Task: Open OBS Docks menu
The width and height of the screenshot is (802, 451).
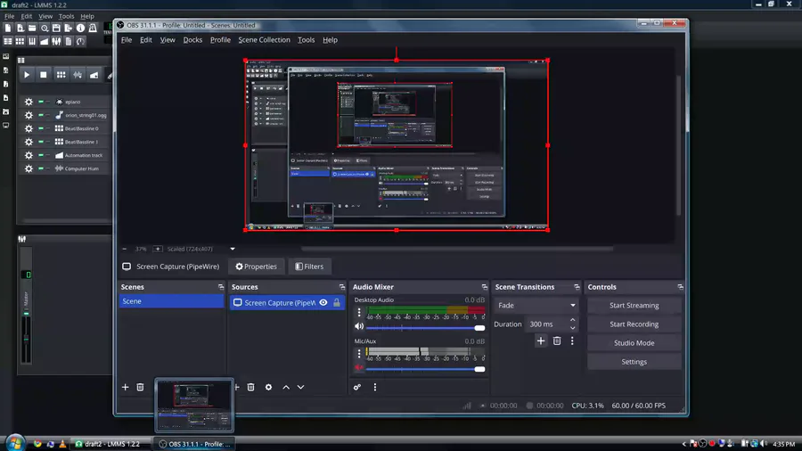Action: tap(192, 40)
